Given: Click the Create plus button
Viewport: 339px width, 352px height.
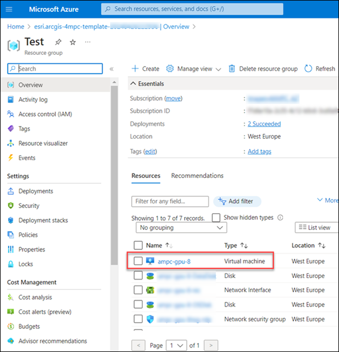Looking at the screenshot, I should coord(145,68).
